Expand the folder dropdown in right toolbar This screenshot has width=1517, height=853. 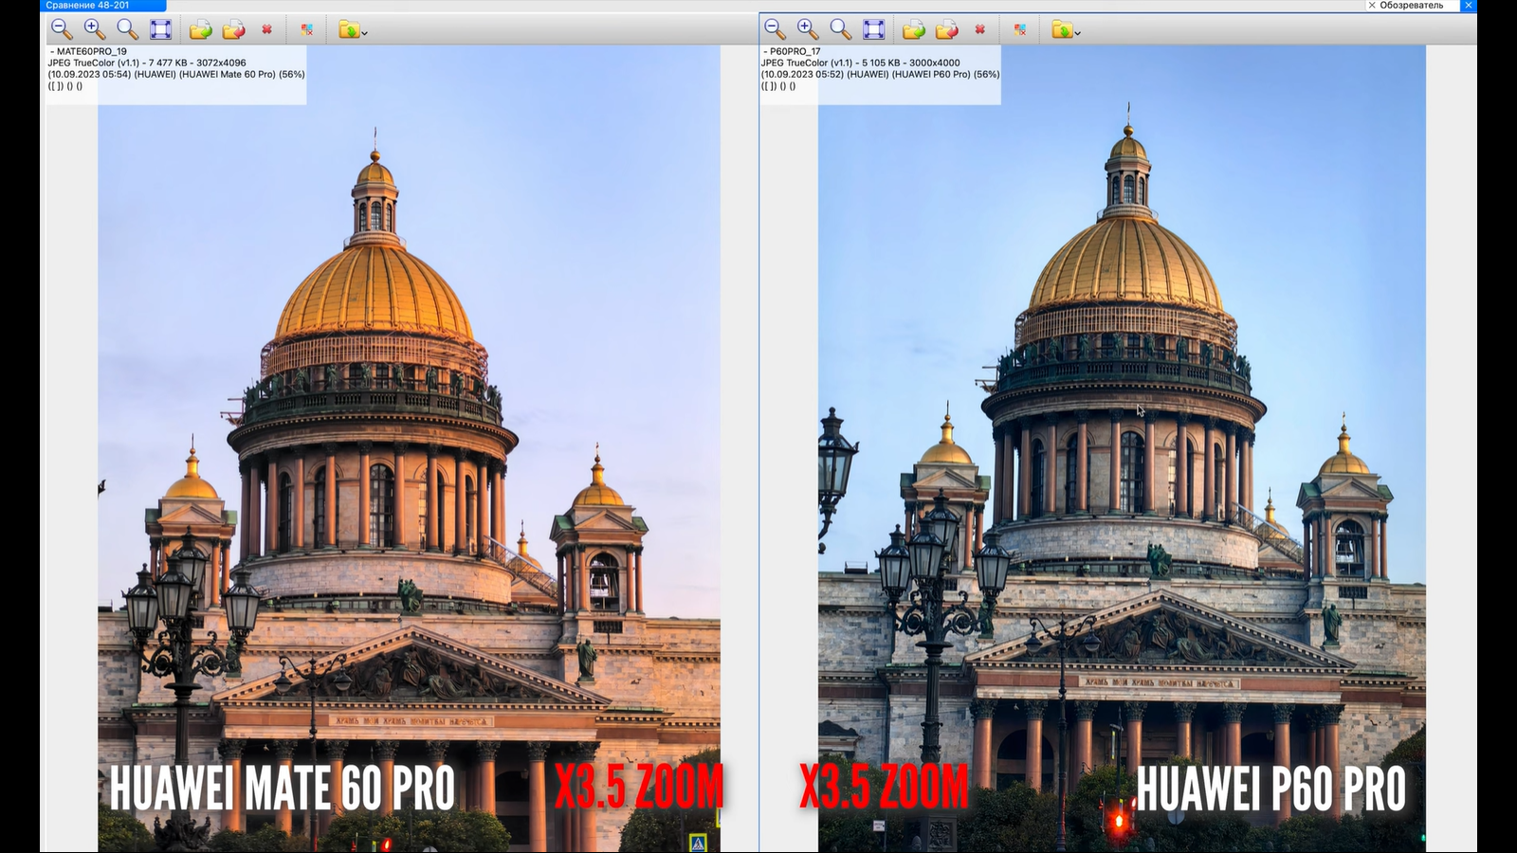click(1078, 32)
